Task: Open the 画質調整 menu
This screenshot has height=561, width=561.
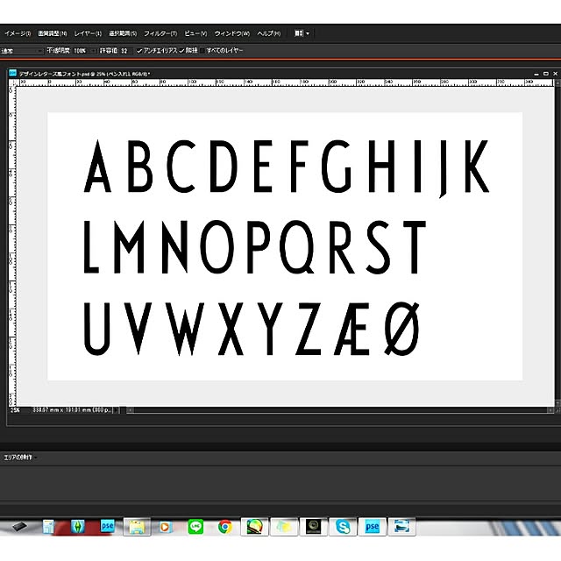Action: (x=53, y=33)
